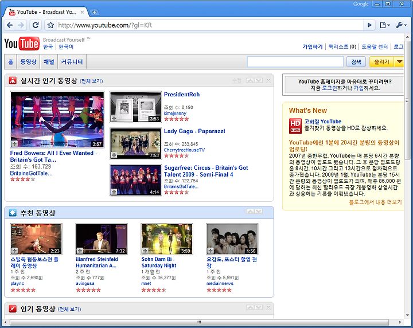Click the 가입하기 sign-up link
Viewport: 413px width, 328px height.
click(x=313, y=46)
